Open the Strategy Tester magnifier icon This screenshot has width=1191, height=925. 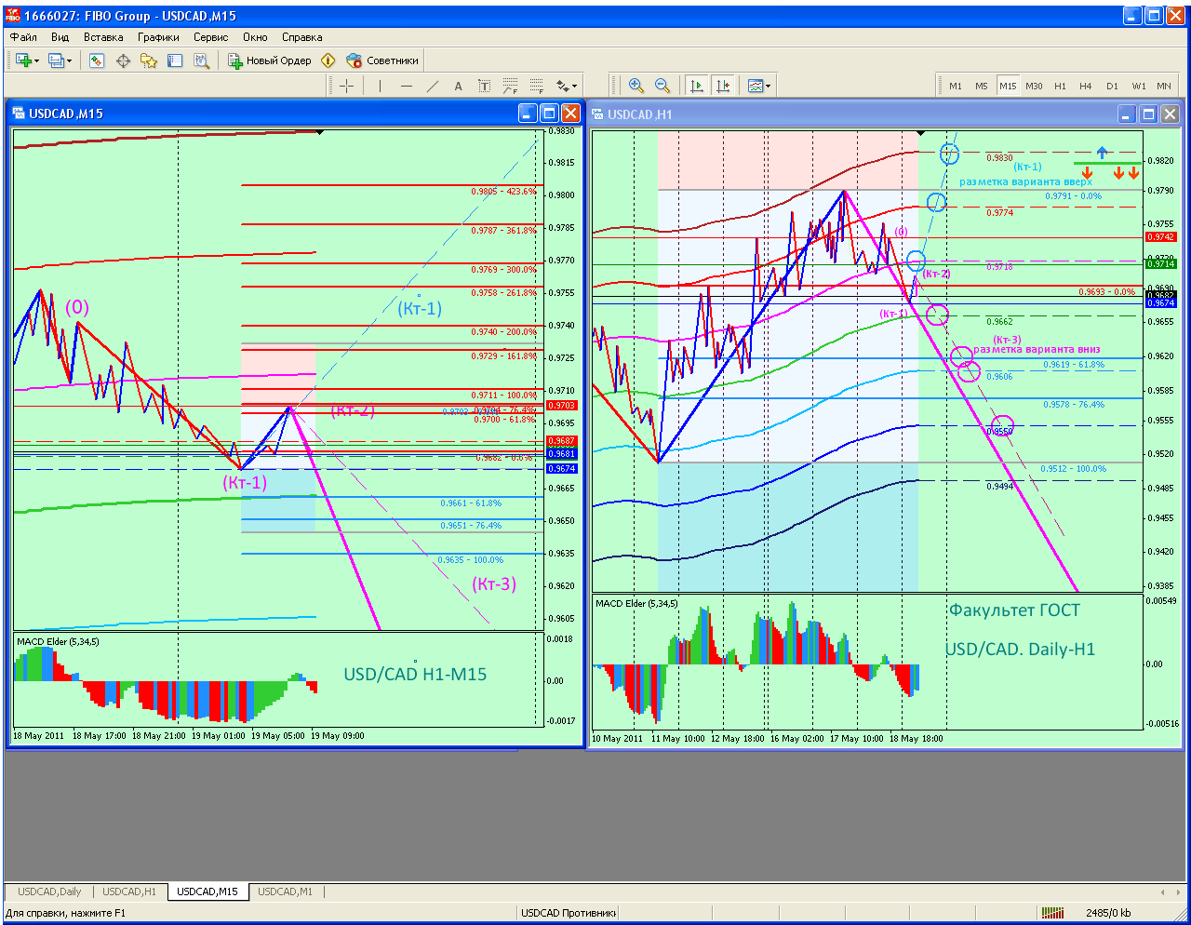(201, 60)
